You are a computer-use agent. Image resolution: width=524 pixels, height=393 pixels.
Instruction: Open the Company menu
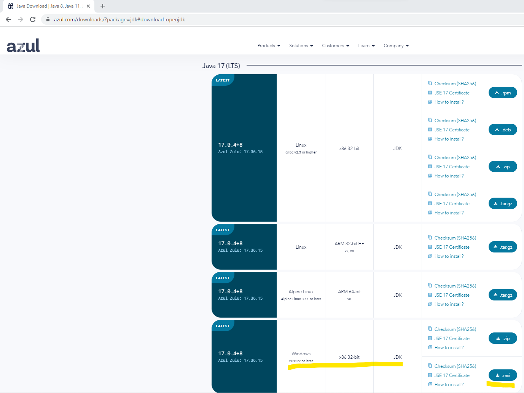[x=396, y=46]
